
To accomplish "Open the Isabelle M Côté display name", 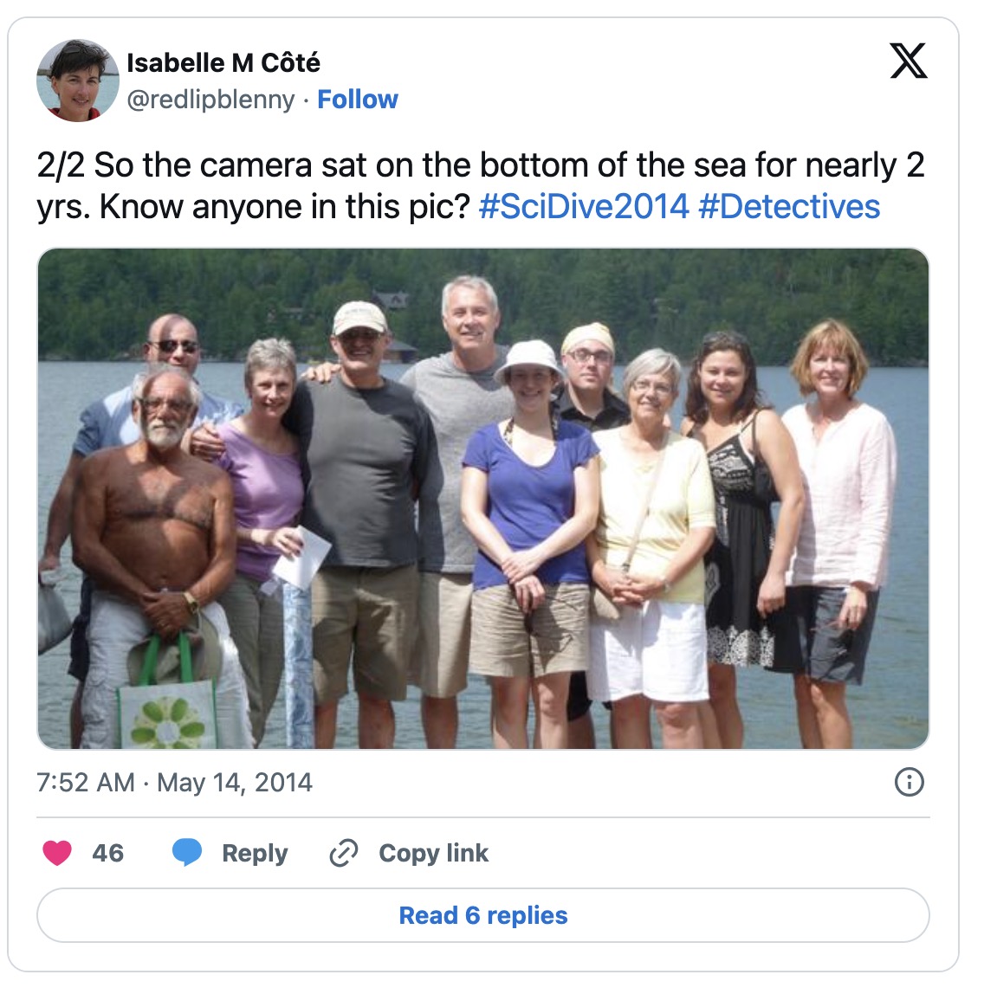I will coord(223,62).
